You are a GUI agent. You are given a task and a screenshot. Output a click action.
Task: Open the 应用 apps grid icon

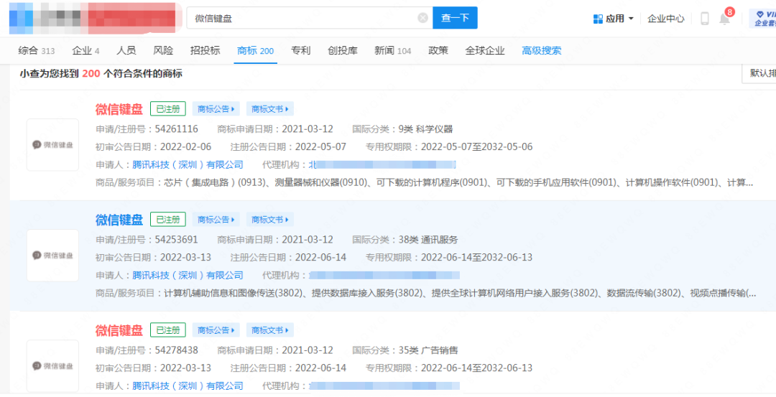(x=598, y=19)
